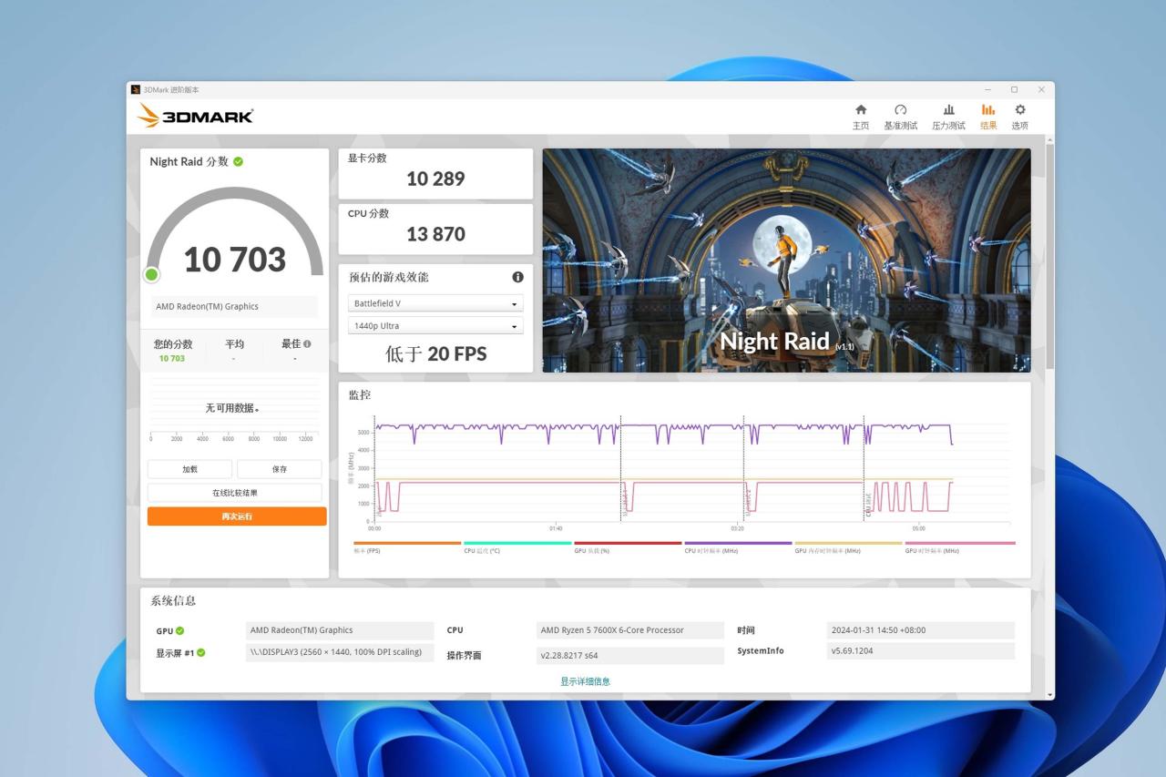The image size is (1166, 777).
Task: Toggle the CPU 温度 (°C) teal legend
Action: (x=517, y=547)
